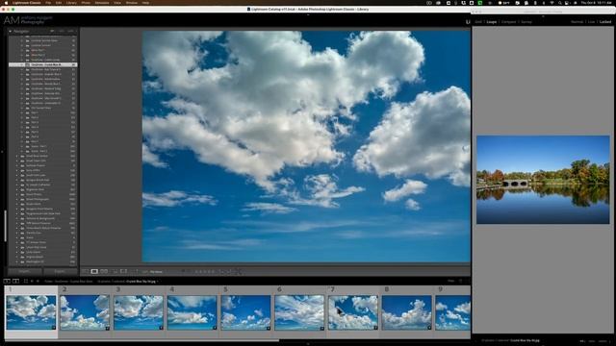Expand the Washington DC folder triangle
The height and width of the screenshot is (346, 616).
click(17, 261)
